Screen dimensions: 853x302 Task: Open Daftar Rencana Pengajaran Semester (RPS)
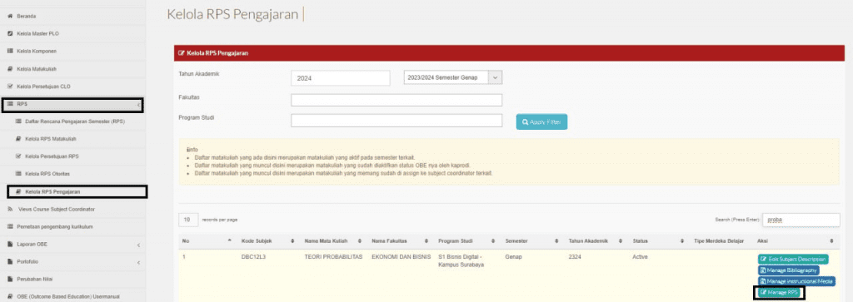click(75, 121)
